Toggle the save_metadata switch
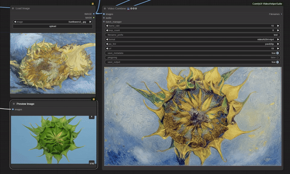This screenshot has width=290, height=174. [x=277, y=53]
